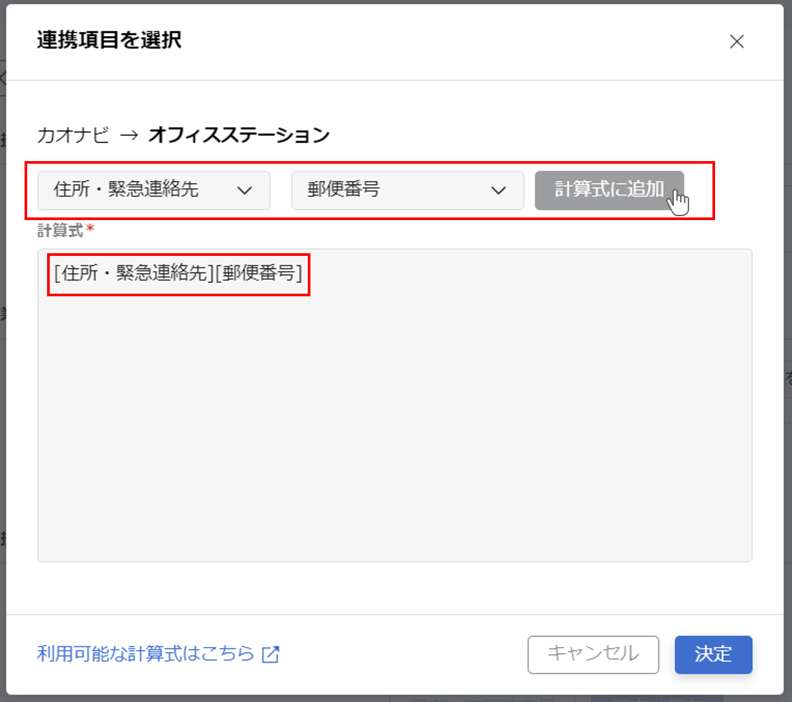Click the chevron arrow on 住所・緊急連絡先 dropdown

[x=245, y=191]
